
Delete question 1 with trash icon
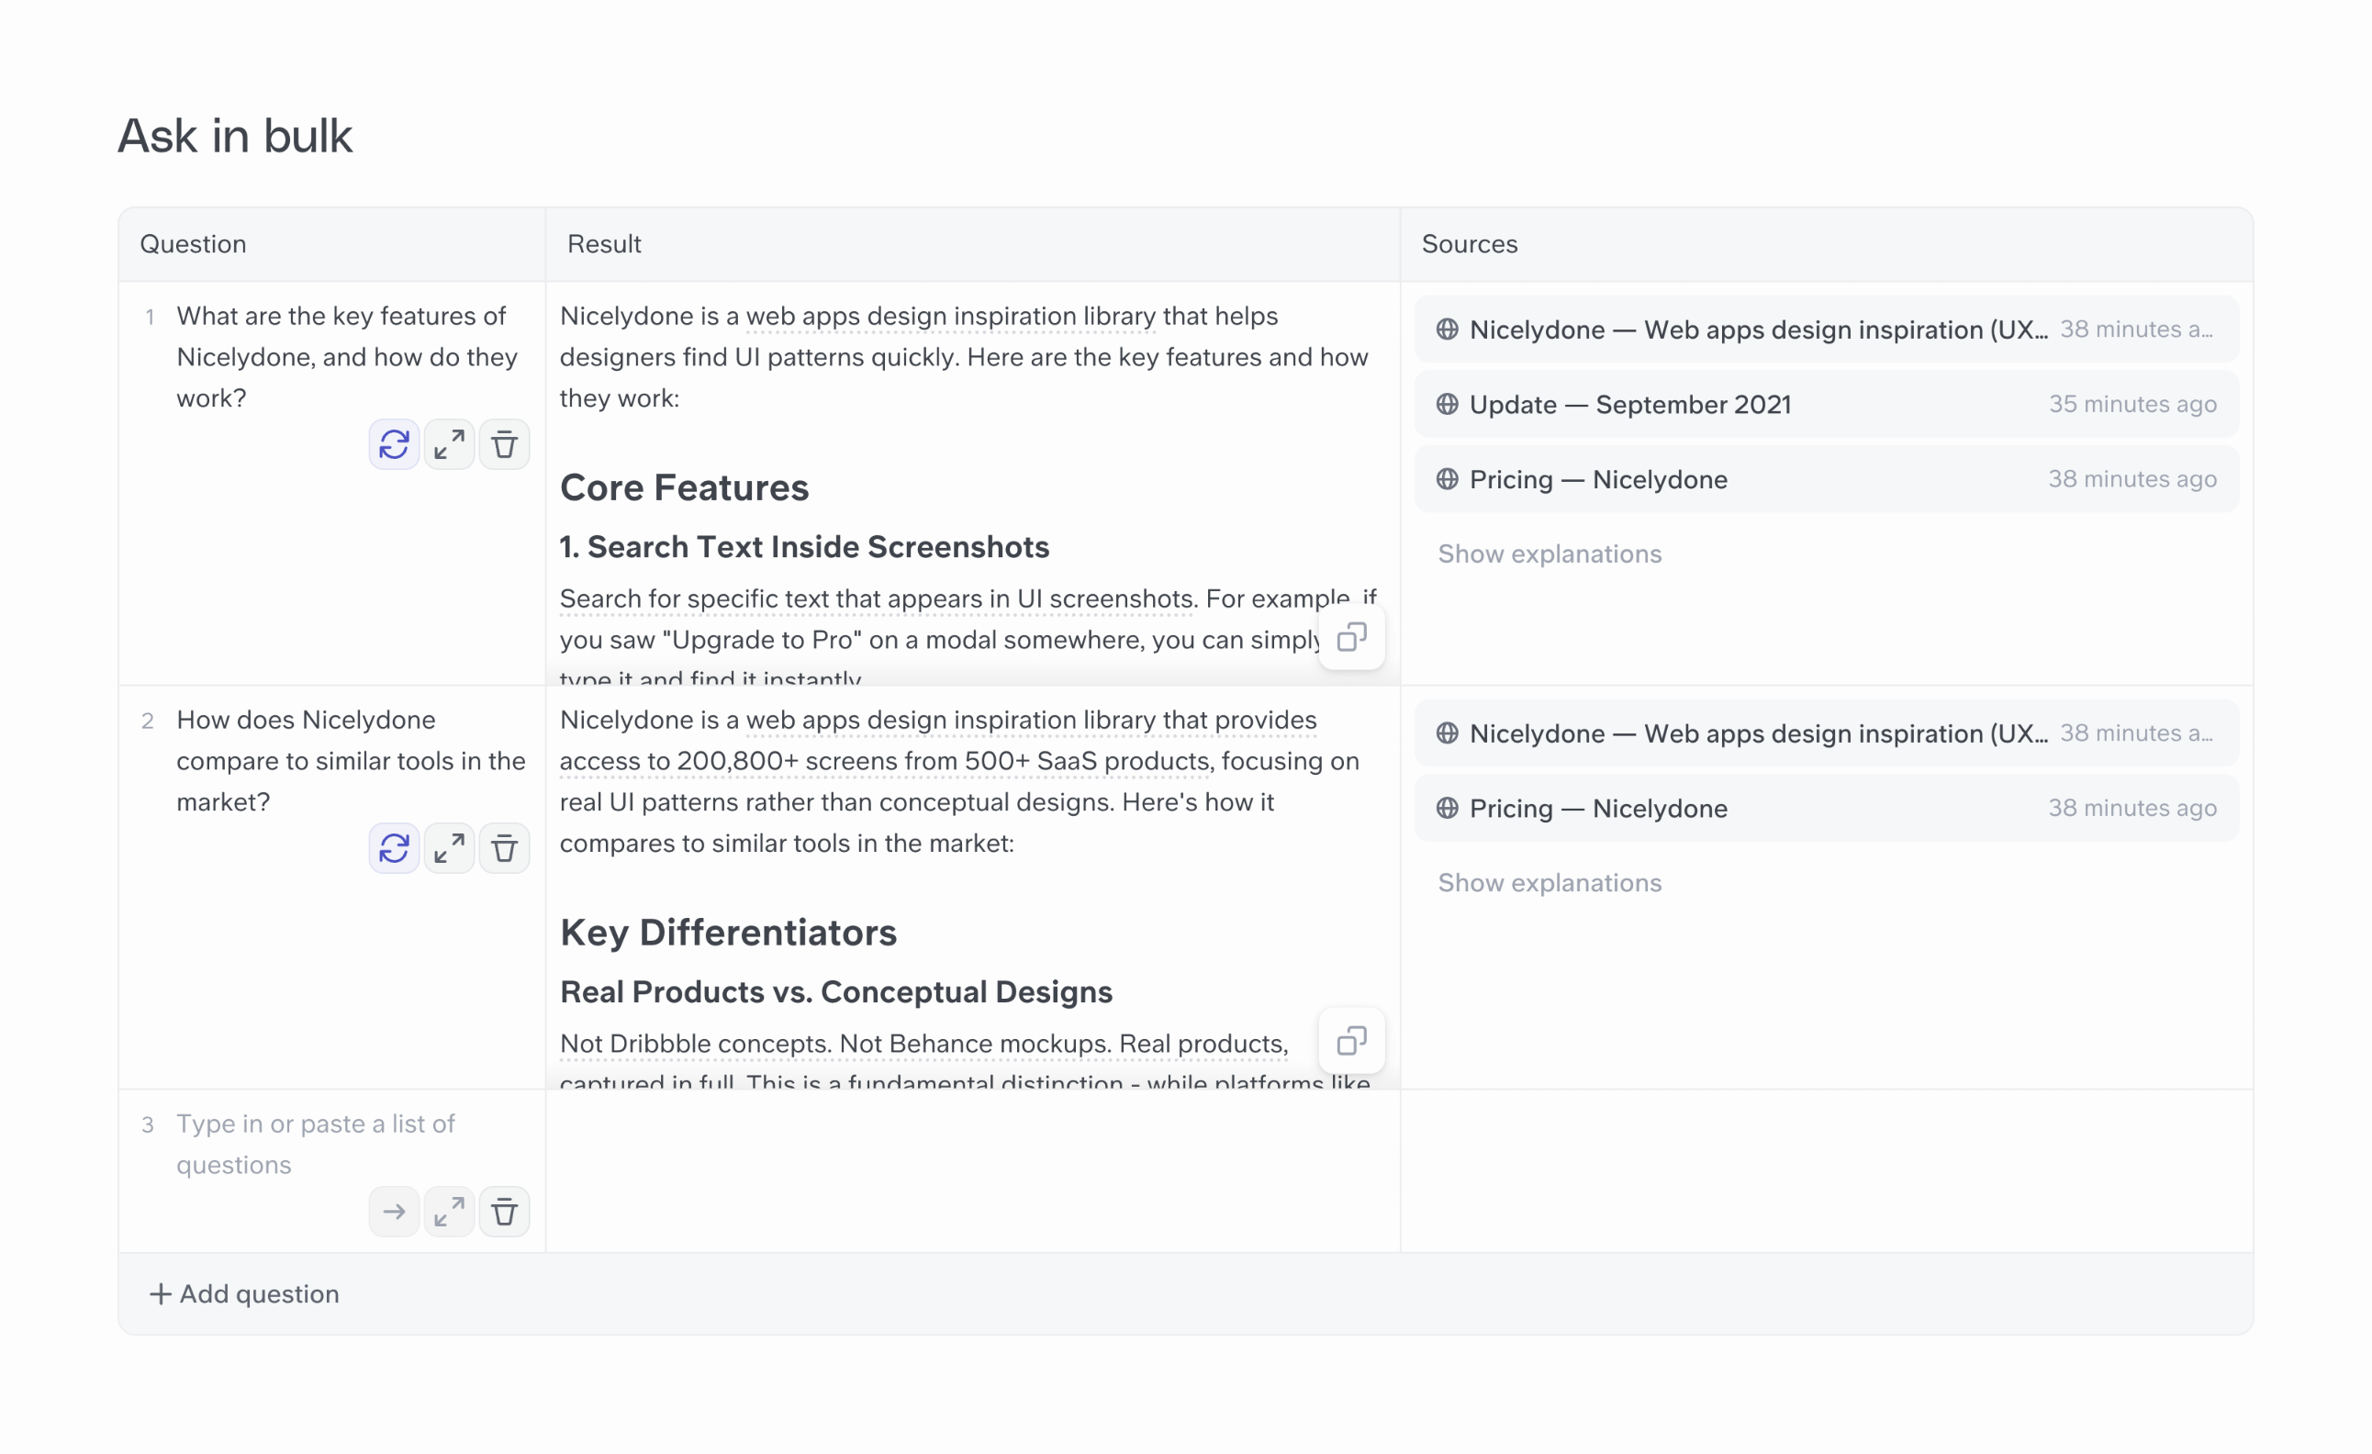click(505, 445)
